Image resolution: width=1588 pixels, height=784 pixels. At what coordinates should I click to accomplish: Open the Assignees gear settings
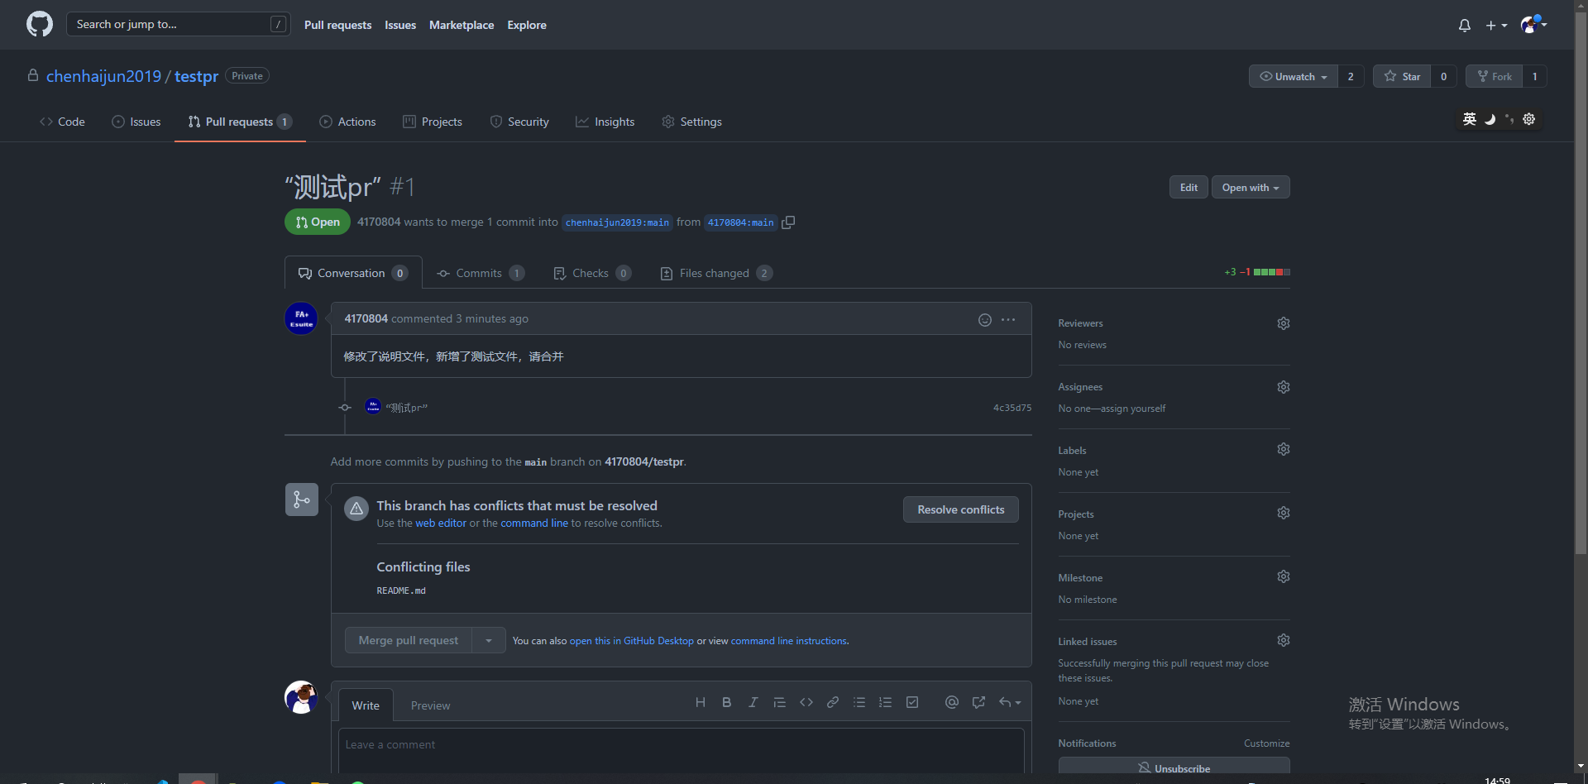(x=1284, y=387)
